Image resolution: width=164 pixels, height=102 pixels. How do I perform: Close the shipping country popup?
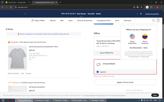(x=146, y=48)
